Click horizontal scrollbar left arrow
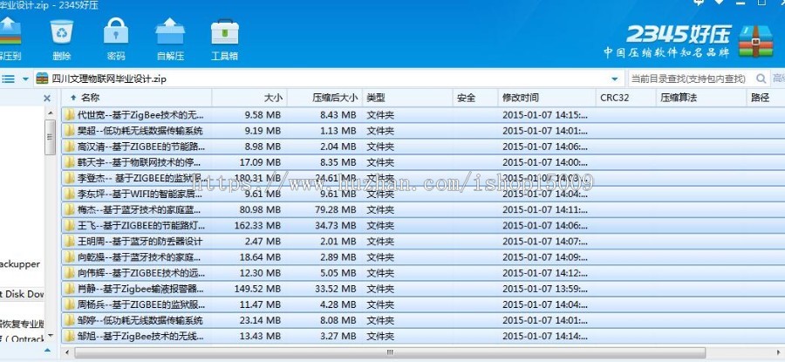 click(x=67, y=352)
